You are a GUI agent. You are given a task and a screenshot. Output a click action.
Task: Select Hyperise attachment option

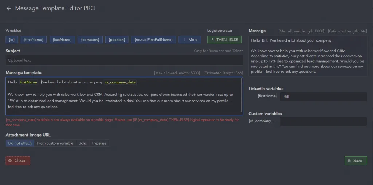(x=99, y=143)
